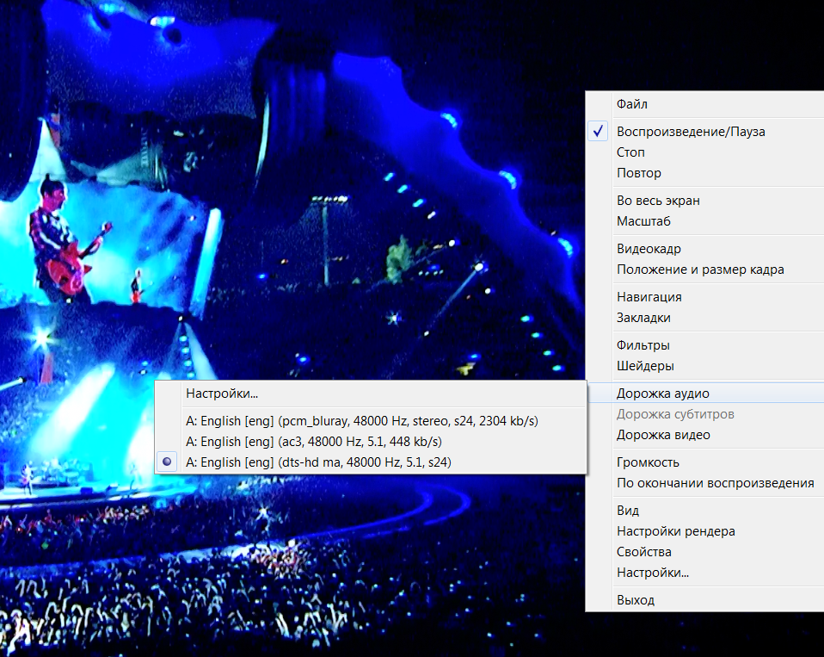Expand the Масштаб submenu

tap(643, 221)
